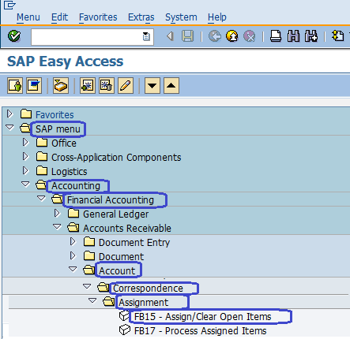Click Move Favorites Down arrow button
Screen dimensions: 350x339
pyautogui.click(x=152, y=85)
